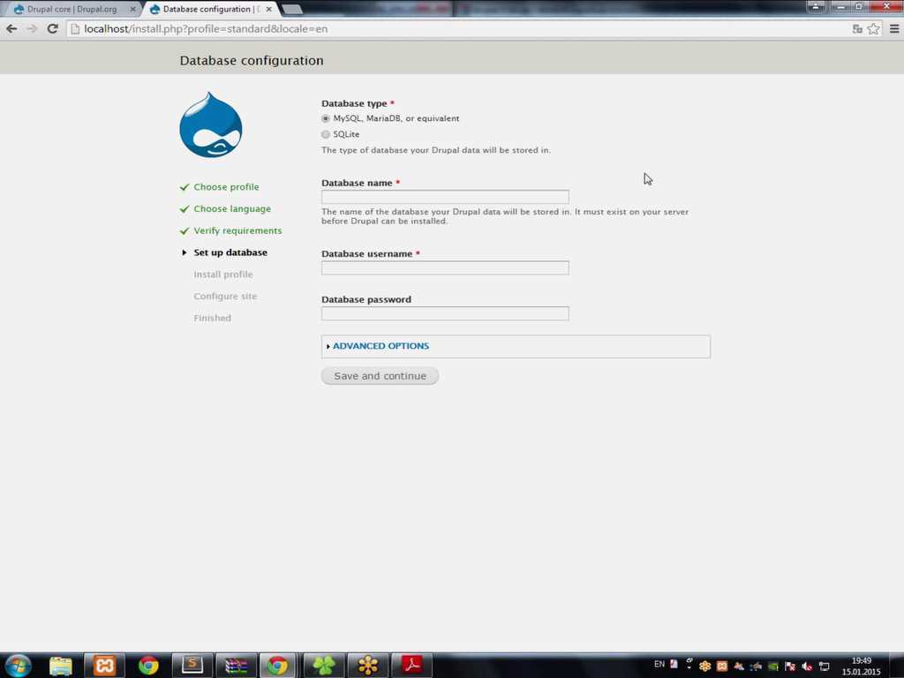
Task: Click the Finished step text
Action: (212, 318)
